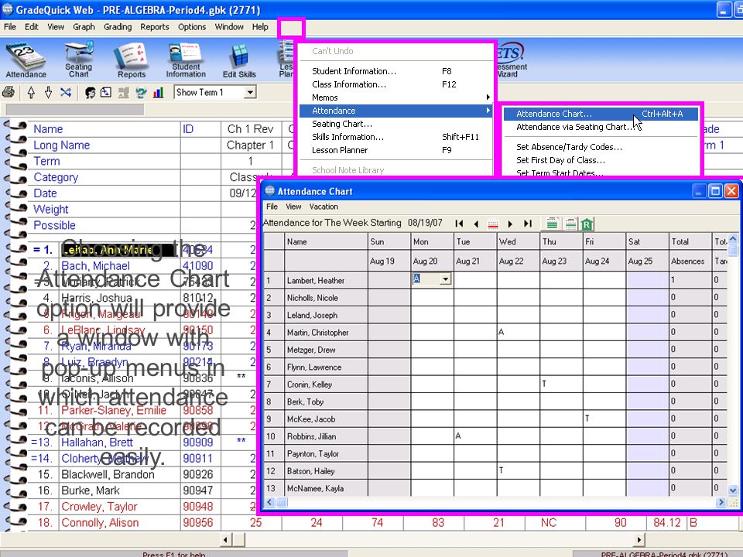Open the Seating Chart desk icon
The image size is (743, 557).
pyautogui.click(x=78, y=60)
